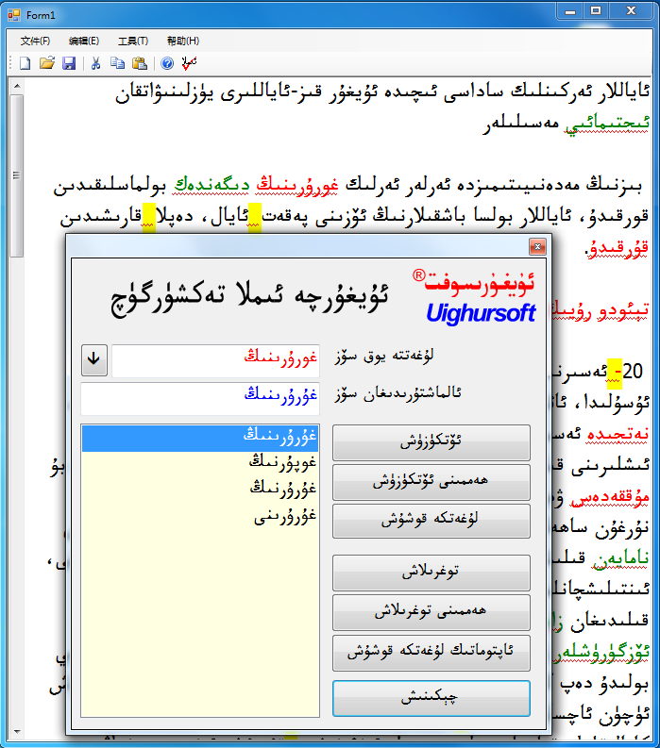
Task: Click the vertical scrollbar thumb
Action: [17, 175]
